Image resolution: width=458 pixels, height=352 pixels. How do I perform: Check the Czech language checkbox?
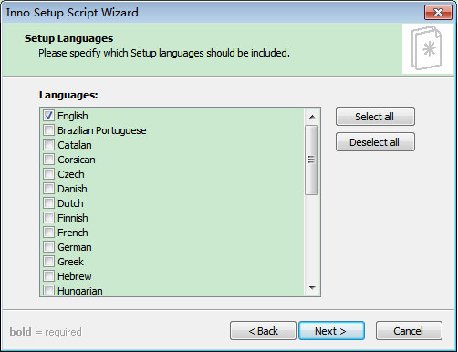(x=48, y=174)
